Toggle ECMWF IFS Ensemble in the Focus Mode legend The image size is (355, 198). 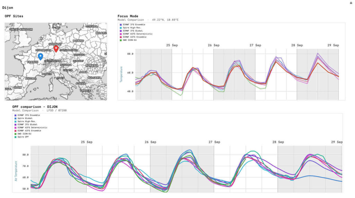coord(133,25)
